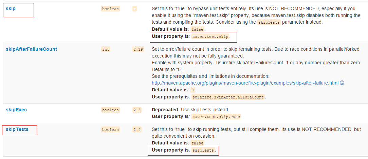Click default value false in skipTests row
Image resolution: width=368 pixels, height=159 pixels.
[x=197, y=143]
